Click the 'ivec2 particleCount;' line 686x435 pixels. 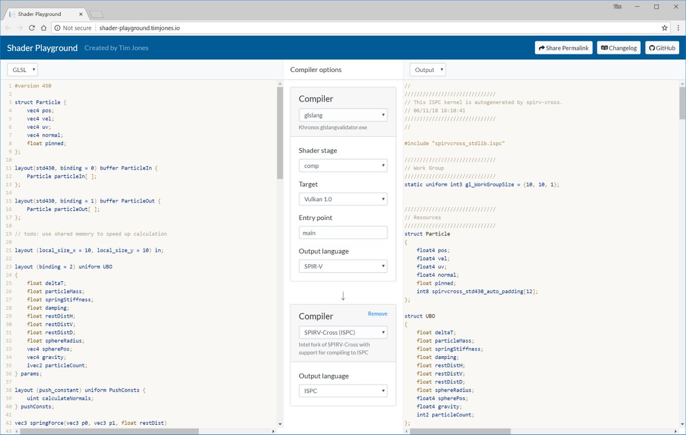pos(57,365)
